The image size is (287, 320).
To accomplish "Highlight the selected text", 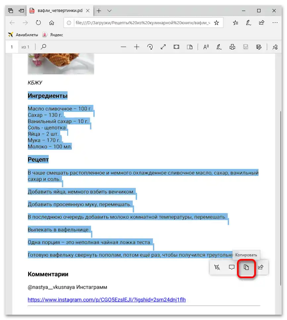I will [217, 267].
